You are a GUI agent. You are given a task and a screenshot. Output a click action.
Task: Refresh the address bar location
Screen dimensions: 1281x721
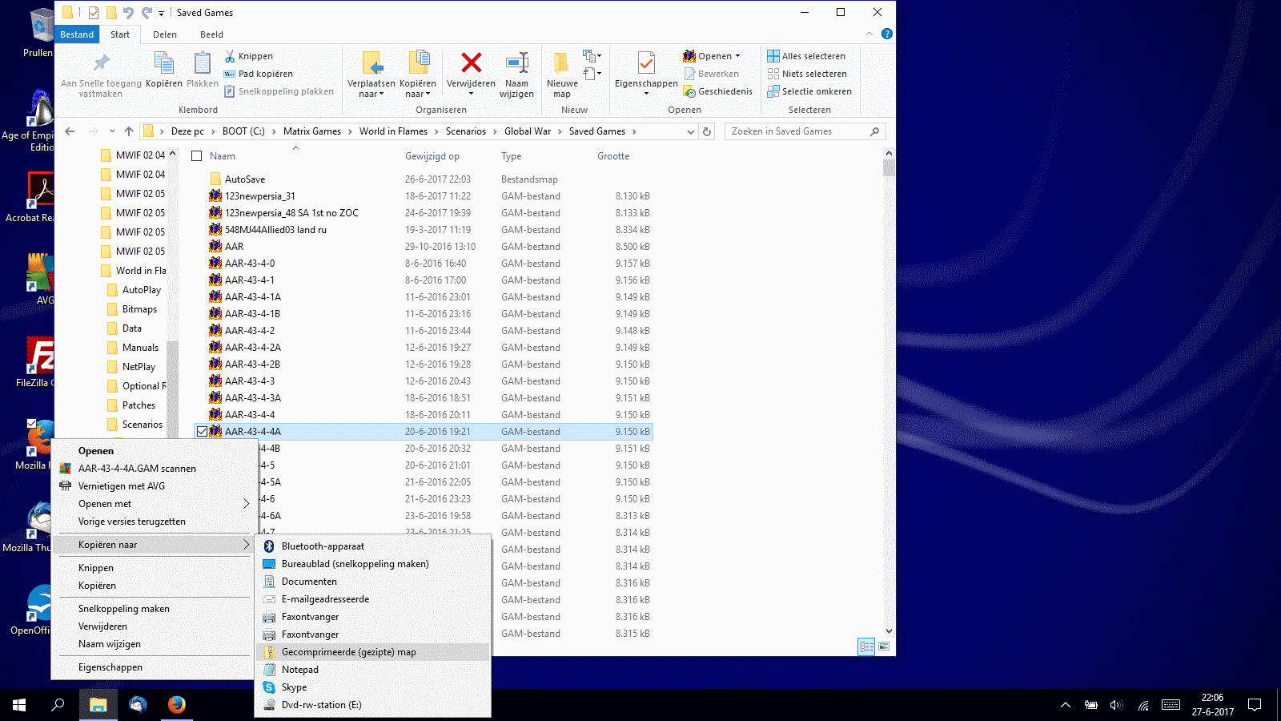[x=707, y=131]
